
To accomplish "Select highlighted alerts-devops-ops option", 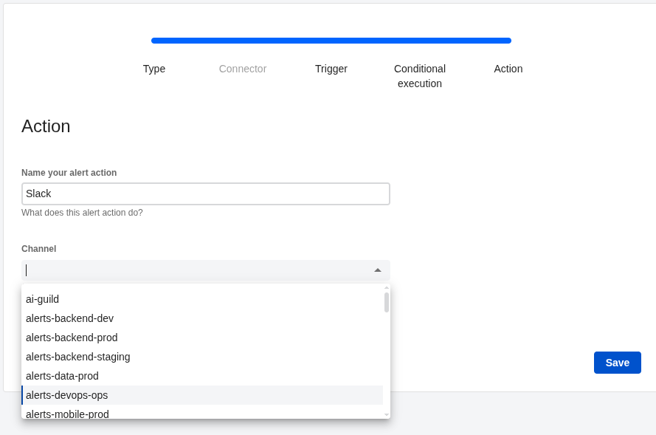I will point(66,395).
